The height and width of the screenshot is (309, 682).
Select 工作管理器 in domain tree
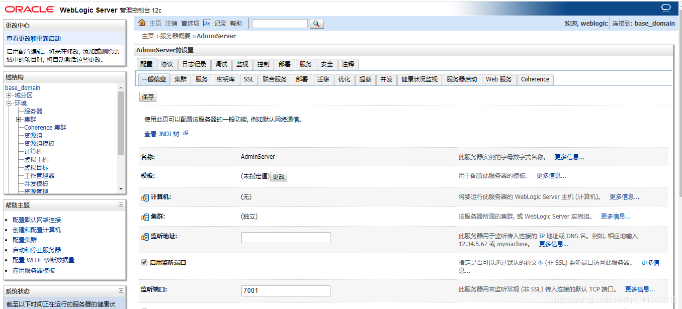(x=39, y=176)
